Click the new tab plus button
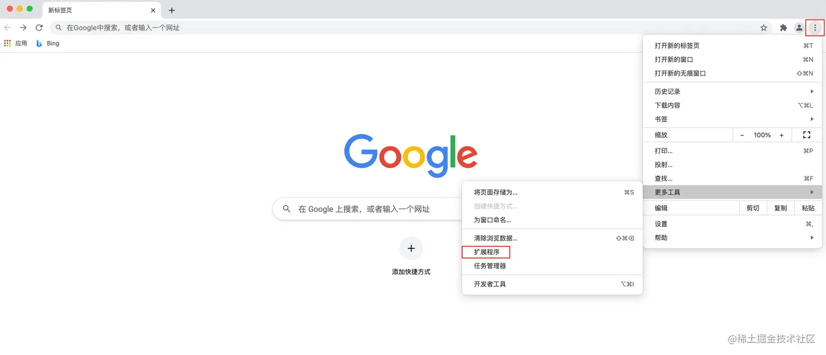Image resolution: width=826 pixels, height=355 pixels. (172, 10)
